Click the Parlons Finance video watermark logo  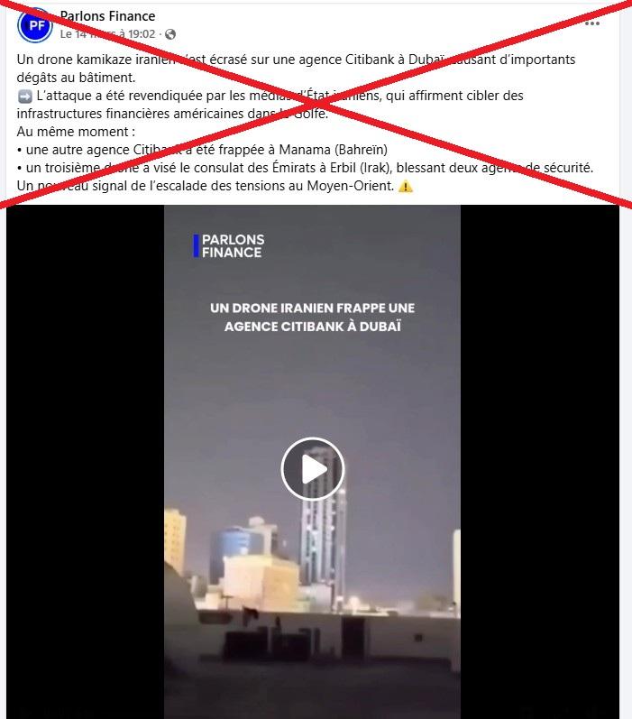pyautogui.click(x=229, y=245)
